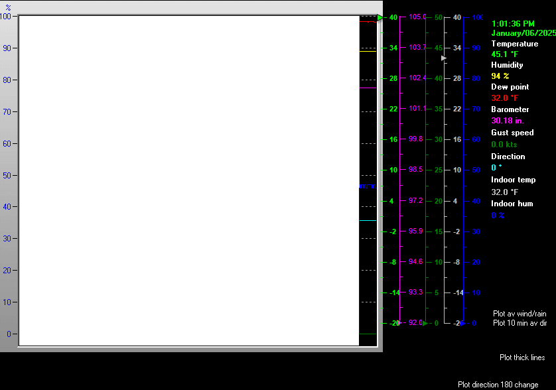Click the blue indoor humidity value 0 %
556x390 pixels.
pyautogui.click(x=498, y=215)
